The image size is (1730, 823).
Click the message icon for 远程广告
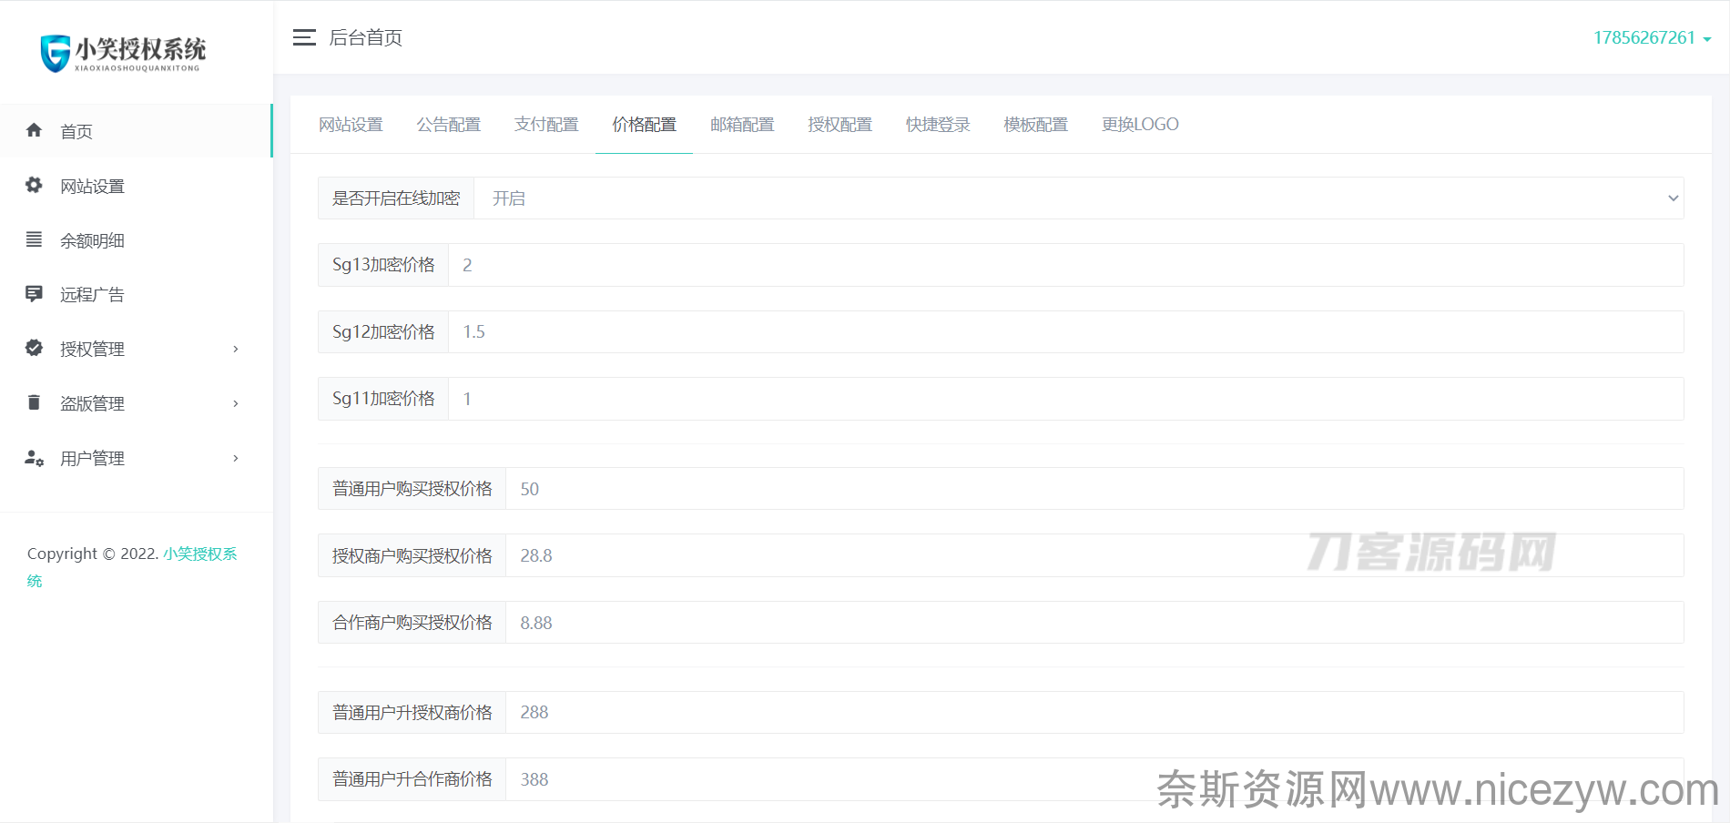34,294
